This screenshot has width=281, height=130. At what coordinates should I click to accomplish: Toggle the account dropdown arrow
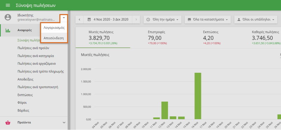coord(64,18)
